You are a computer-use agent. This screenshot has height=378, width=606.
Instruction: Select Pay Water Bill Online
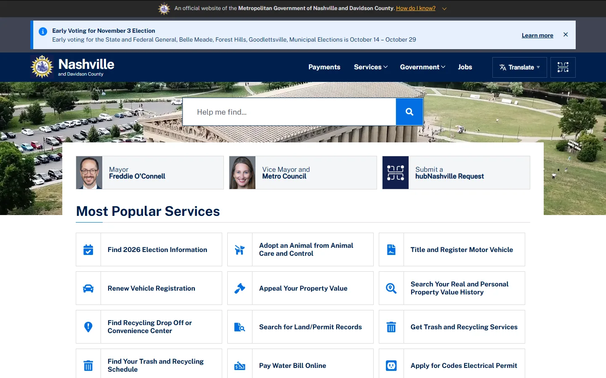292,365
